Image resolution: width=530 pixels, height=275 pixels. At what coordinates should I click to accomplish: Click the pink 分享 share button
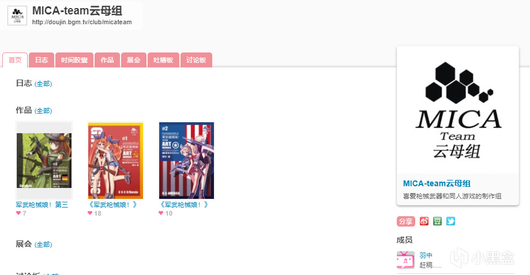click(405, 221)
